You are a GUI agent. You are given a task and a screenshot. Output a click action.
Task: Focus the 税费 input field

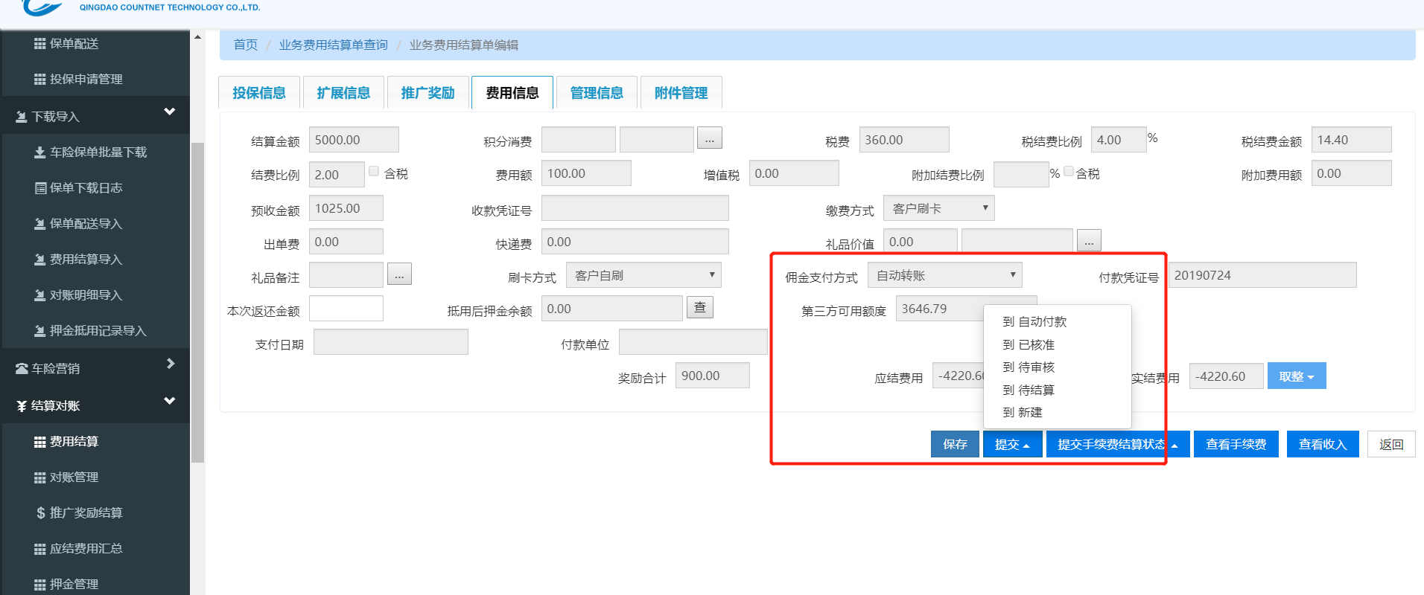click(904, 140)
